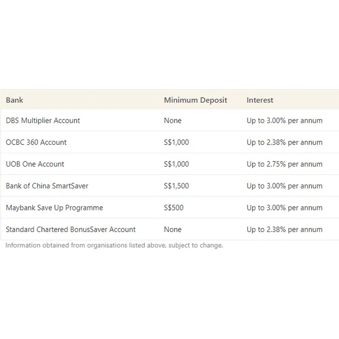Click the Bank column header
Image resolution: width=339 pixels, height=339 pixels.
(x=15, y=100)
